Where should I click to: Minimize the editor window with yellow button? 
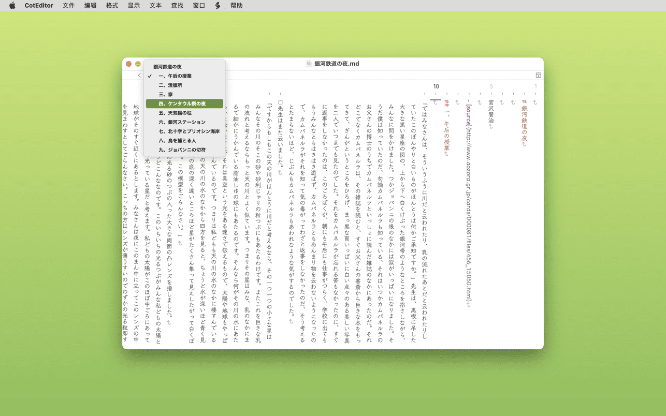click(x=138, y=64)
